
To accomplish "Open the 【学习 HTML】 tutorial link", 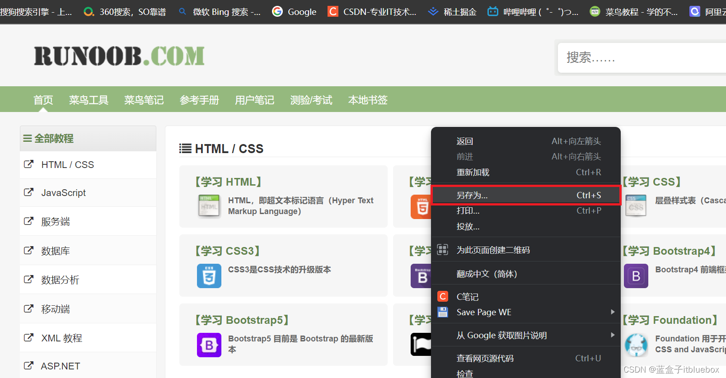I will click(x=228, y=182).
